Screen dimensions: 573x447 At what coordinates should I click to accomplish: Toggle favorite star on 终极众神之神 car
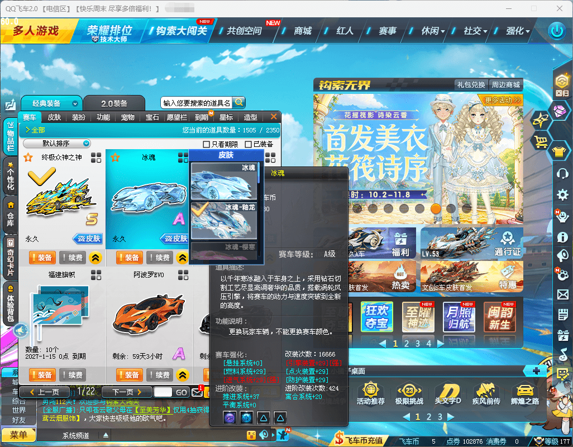coord(28,158)
